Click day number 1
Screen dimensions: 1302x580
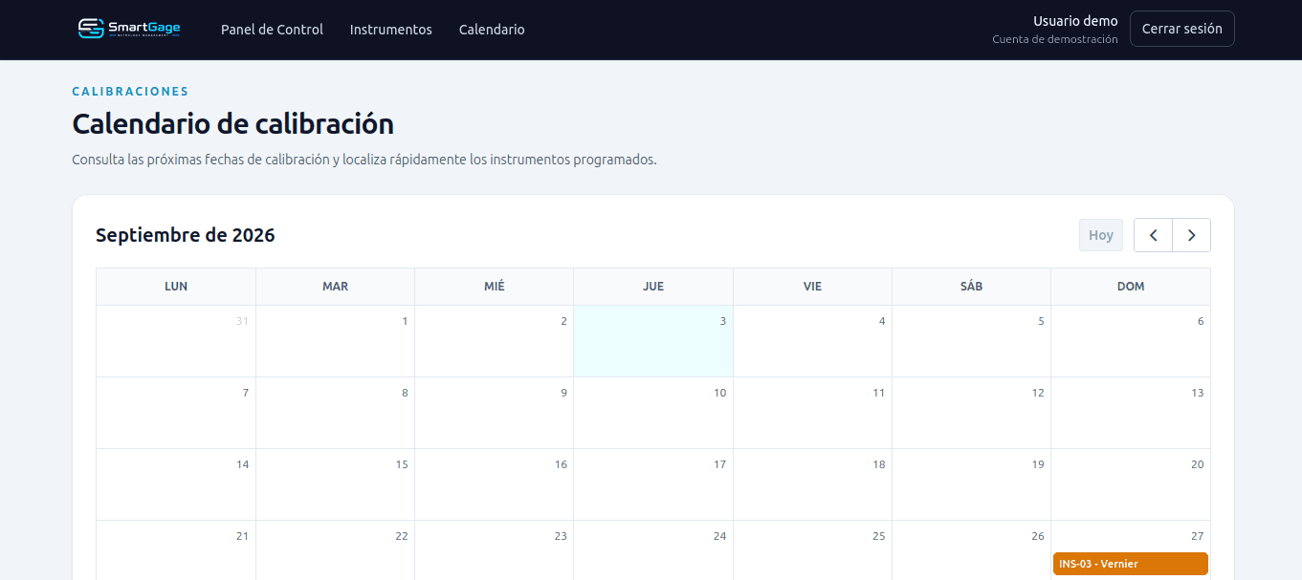(405, 321)
